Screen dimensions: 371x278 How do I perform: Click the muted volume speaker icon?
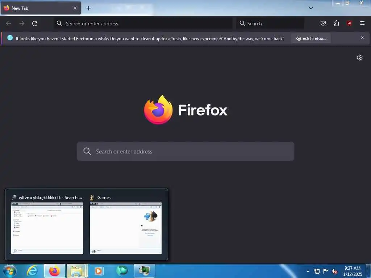334,271
